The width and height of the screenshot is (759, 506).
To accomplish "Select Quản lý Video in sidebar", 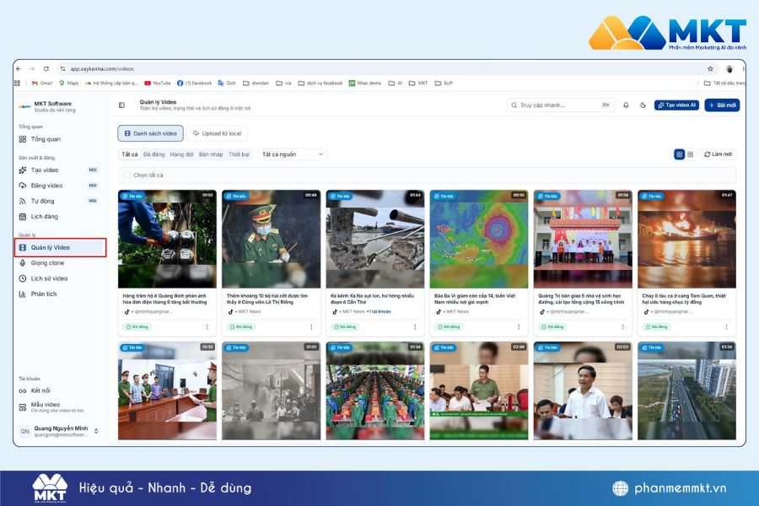I will tap(60, 247).
